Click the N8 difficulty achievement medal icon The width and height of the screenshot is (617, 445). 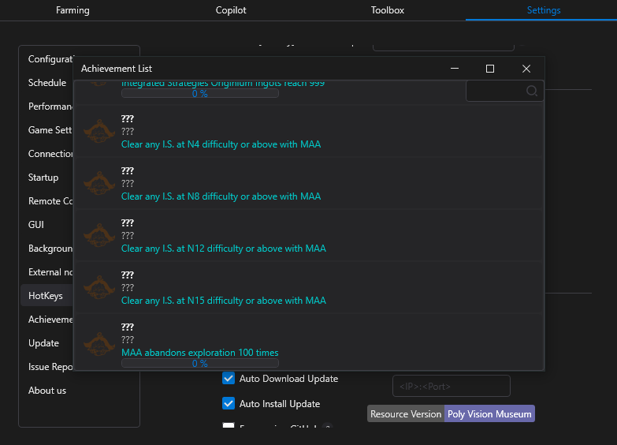click(99, 183)
